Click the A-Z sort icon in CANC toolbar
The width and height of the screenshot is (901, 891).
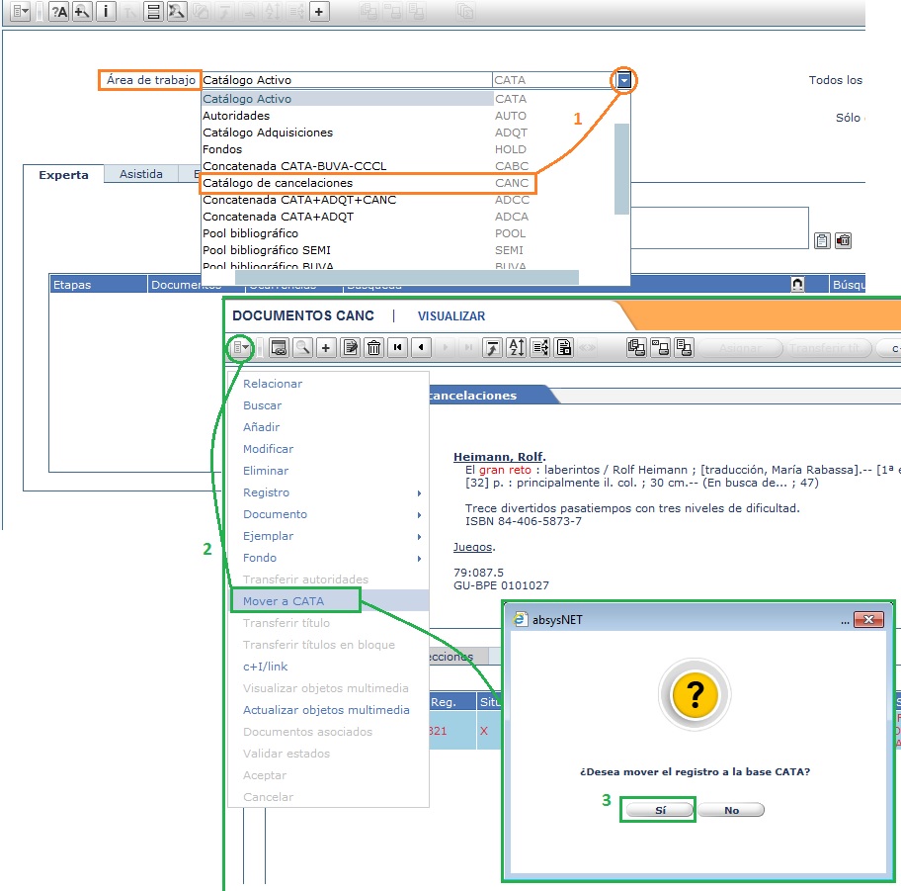[x=516, y=347]
